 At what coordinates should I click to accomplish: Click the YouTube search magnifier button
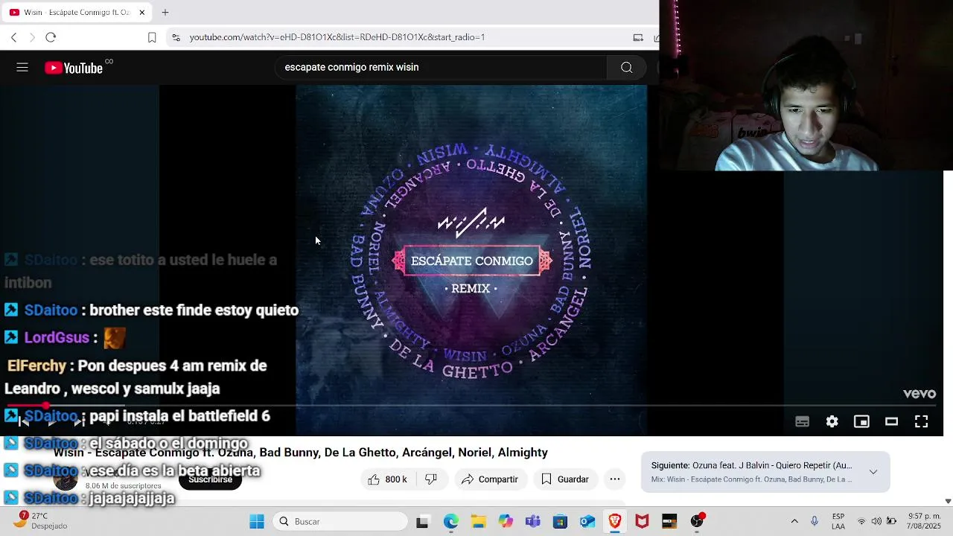pos(627,68)
